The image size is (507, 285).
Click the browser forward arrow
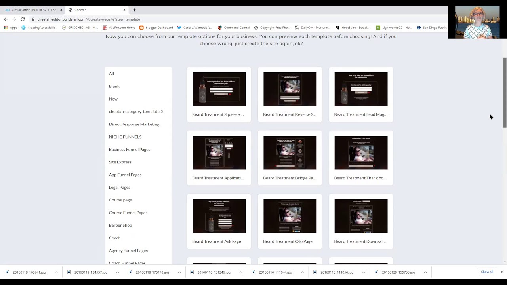pyautogui.click(x=14, y=19)
